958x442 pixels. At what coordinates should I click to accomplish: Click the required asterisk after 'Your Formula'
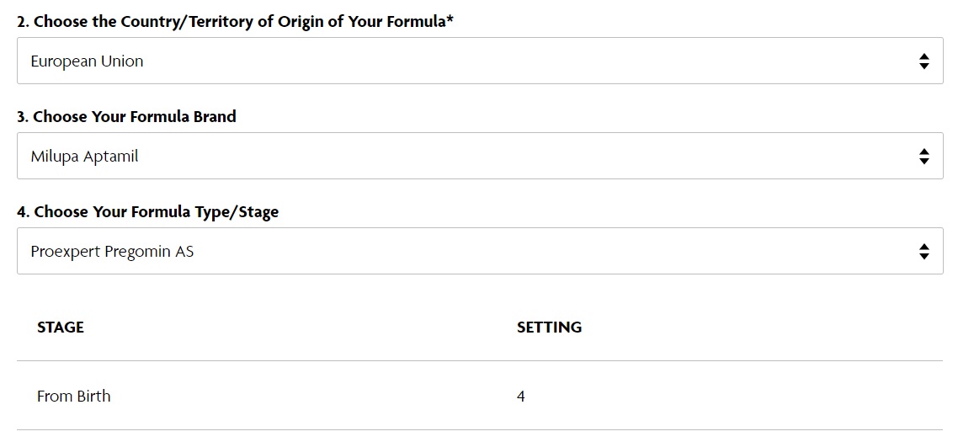coord(450,20)
